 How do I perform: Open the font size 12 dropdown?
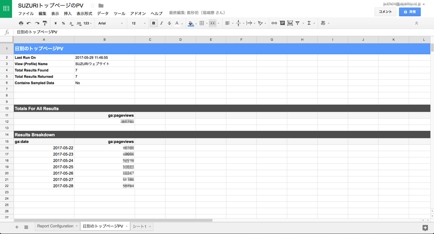(x=138, y=23)
